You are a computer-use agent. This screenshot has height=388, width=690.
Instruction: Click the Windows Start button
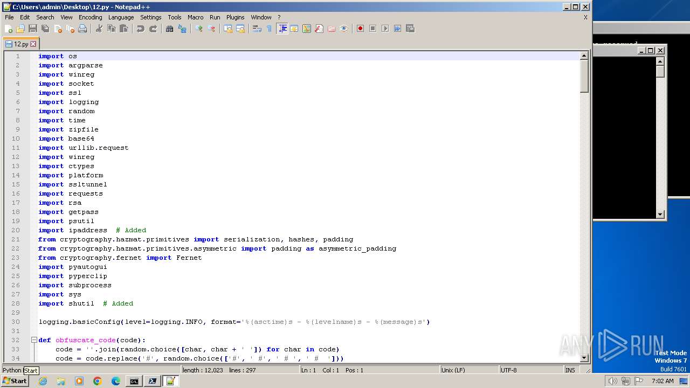(x=15, y=381)
